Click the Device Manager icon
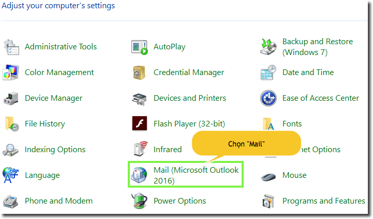The width and height of the screenshot is (373, 219). 11,98
